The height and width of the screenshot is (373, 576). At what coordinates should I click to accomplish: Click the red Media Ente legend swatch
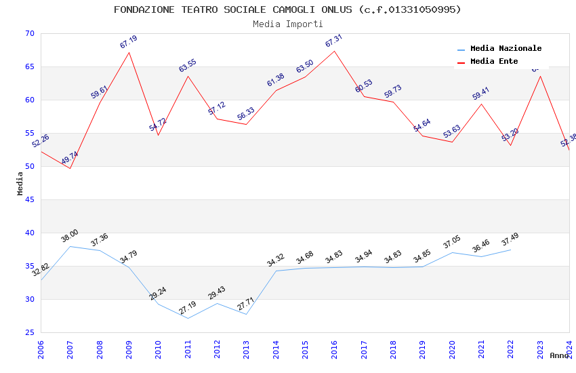tap(461, 62)
